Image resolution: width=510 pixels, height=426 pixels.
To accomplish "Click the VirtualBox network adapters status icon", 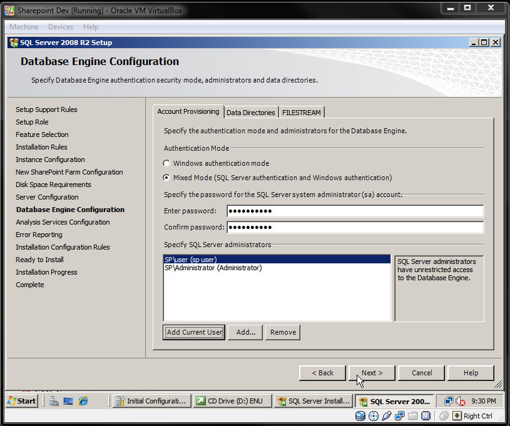I will click(x=399, y=416).
